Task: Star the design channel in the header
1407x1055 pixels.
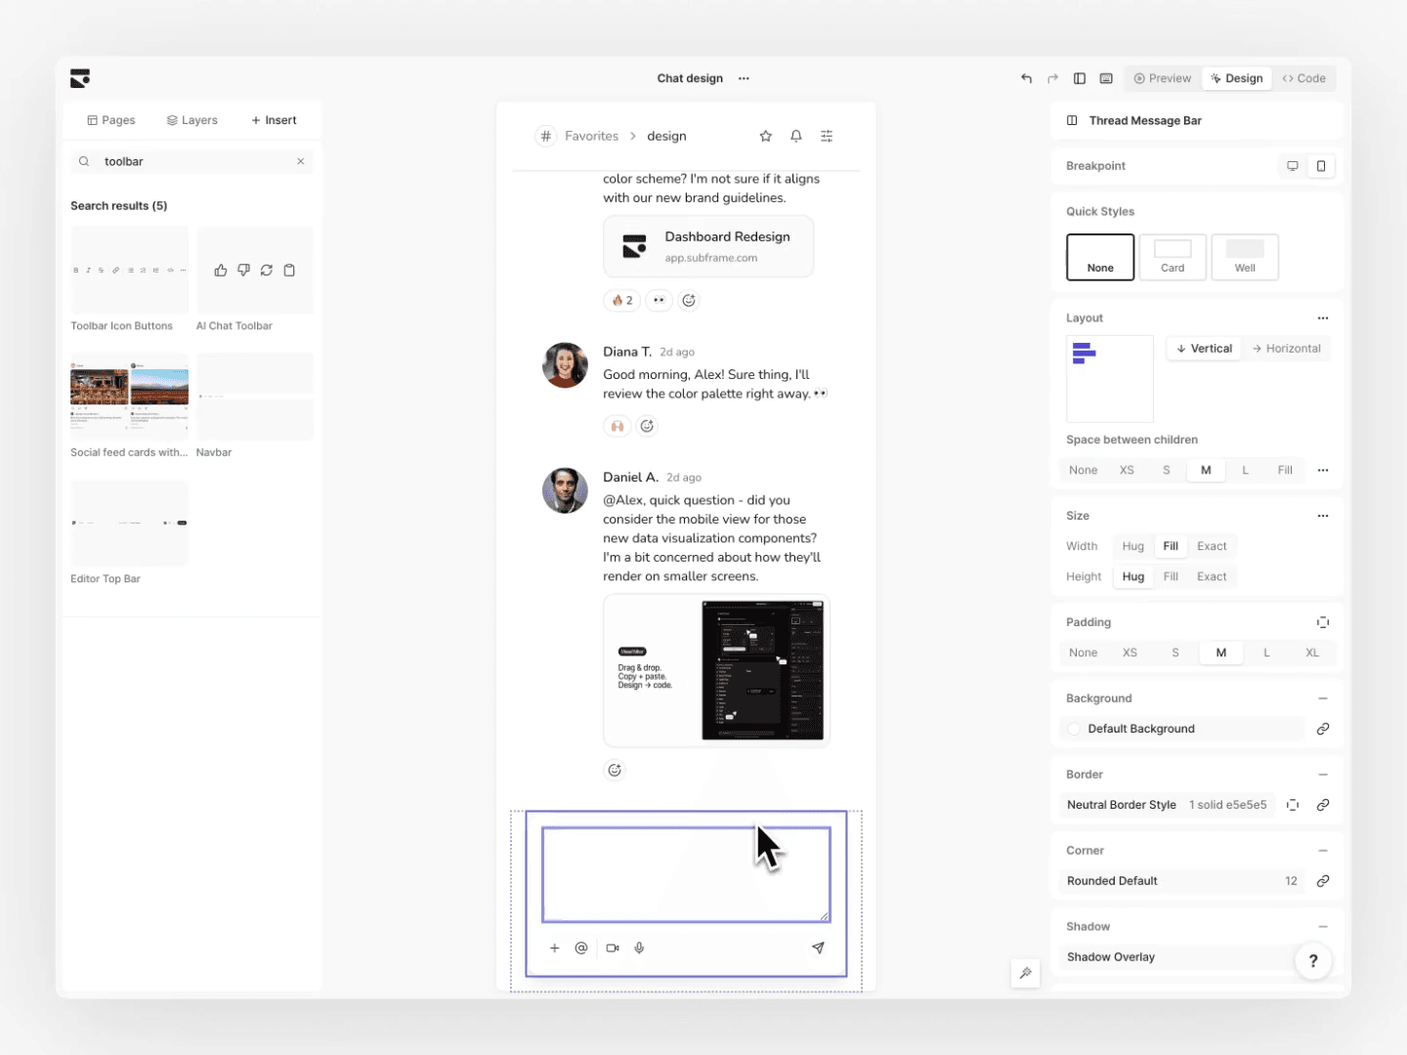Action: [765, 136]
